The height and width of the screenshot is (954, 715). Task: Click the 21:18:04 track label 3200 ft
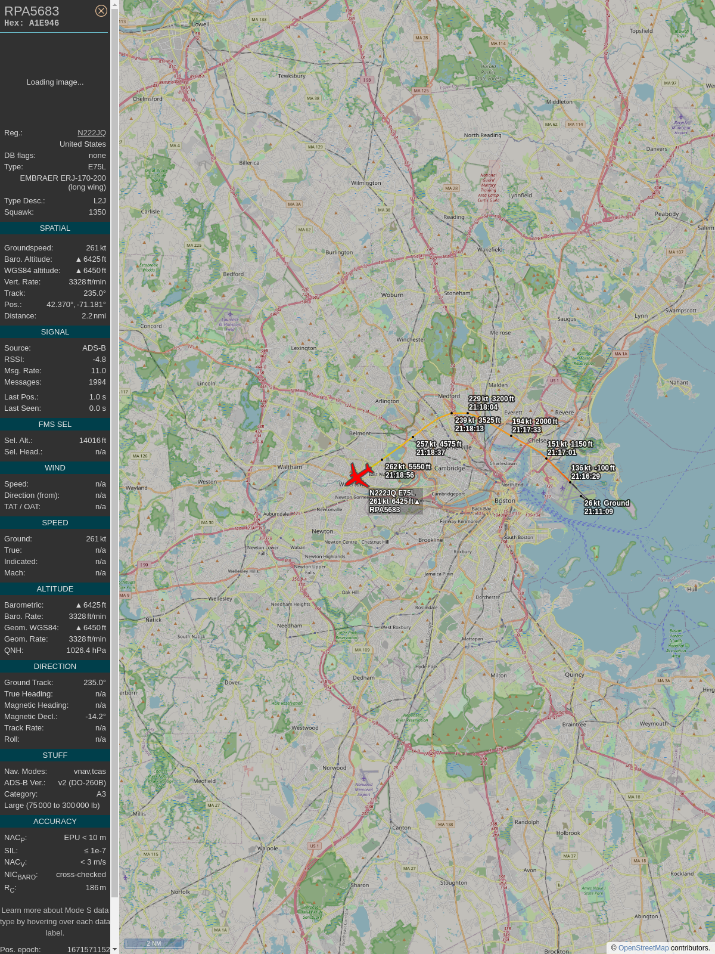[x=492, y=403]
